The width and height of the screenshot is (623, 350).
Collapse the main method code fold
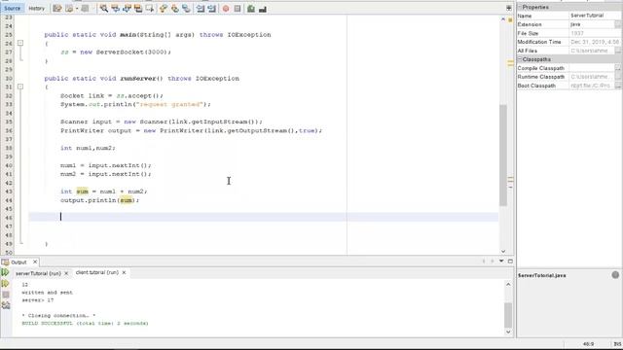[x=20, y=43]
